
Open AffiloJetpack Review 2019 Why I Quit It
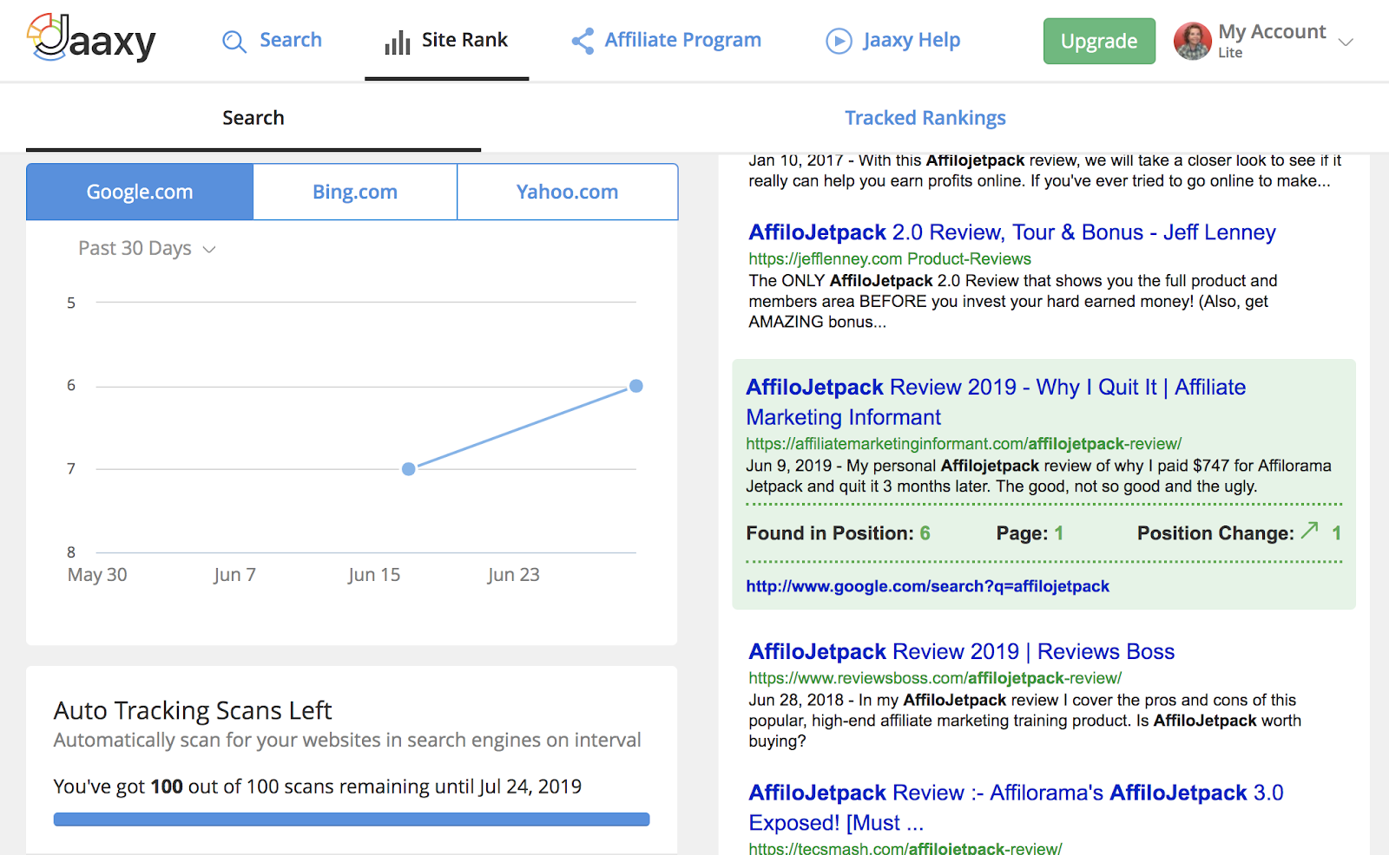tap(996, 402)
